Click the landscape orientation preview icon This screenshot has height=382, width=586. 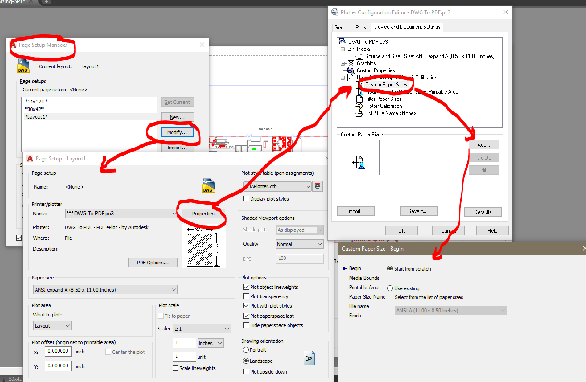[310, 358]
